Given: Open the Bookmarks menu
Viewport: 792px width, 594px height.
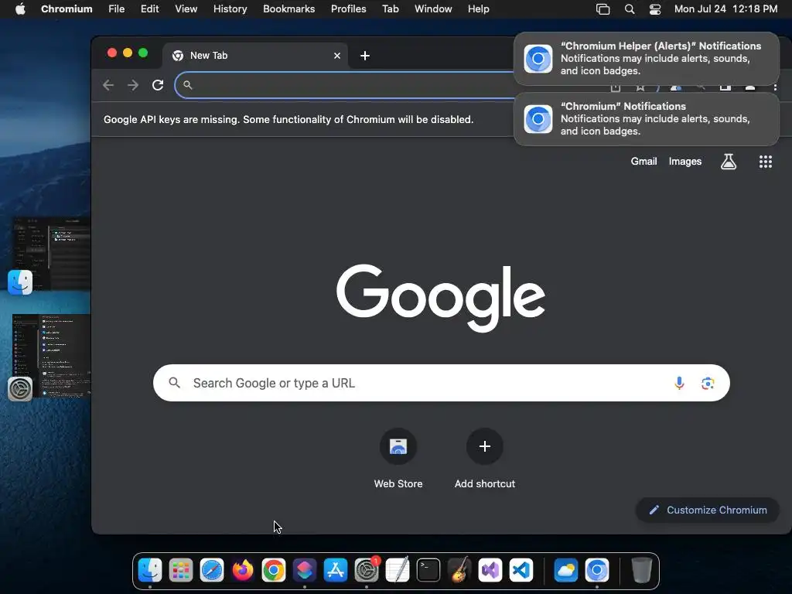Looking at the screenshot, I should (288, 9).
